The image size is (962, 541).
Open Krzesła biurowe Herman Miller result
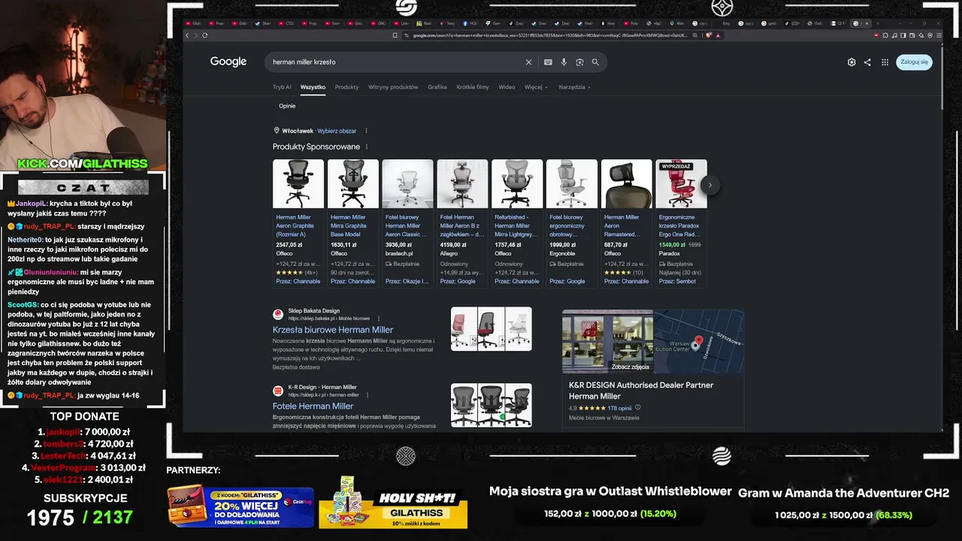pyautogui.click(x=333, y=330)
